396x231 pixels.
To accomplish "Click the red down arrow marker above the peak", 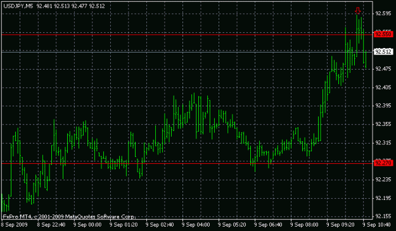I will point(357,11).
